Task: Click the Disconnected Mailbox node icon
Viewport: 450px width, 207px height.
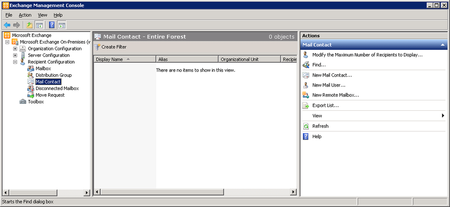Action: [x=31, y=89]
